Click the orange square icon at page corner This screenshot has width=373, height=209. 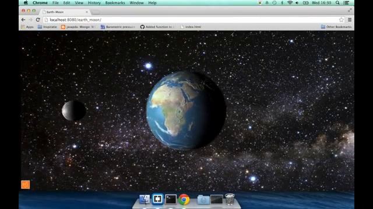pyautogui.click(x=26, y=185)
